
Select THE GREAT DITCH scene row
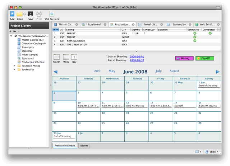pyautogui.click(x=137, y=44)
